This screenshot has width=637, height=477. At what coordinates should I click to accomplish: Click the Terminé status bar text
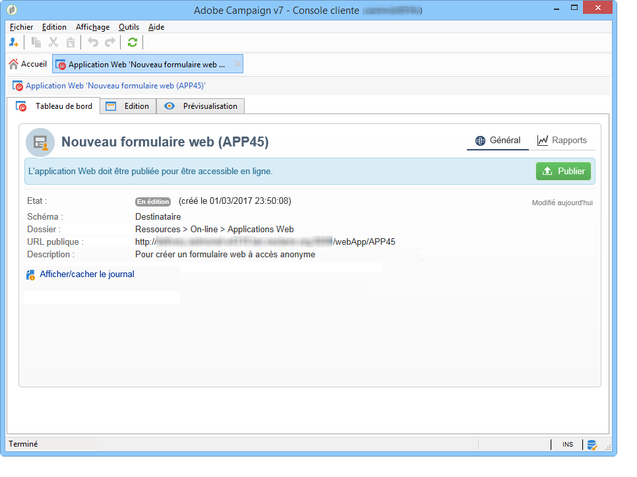(x=23, y=444)
